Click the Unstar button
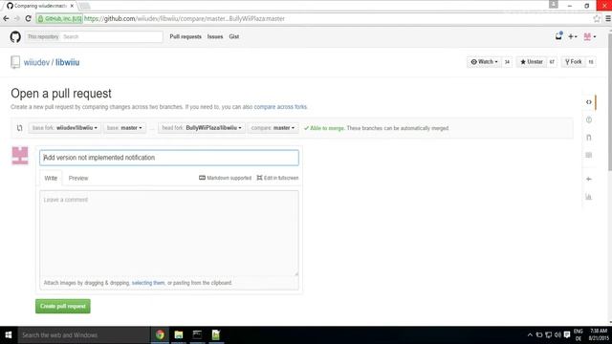612x344 pixels. tap(532, 62)
